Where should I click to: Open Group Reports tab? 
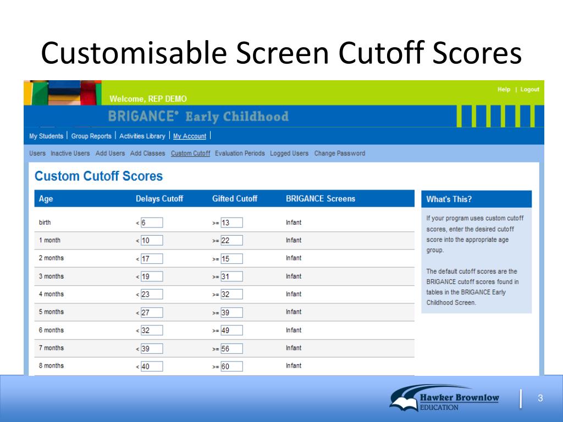pyautogui.click(x=91, y=136)
